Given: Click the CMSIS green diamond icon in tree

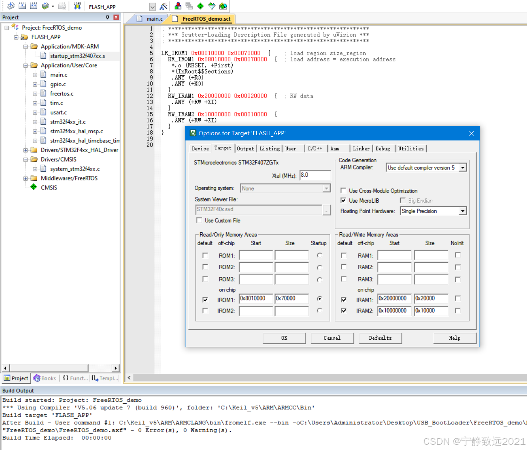Looking at the screenshot, I should pyautogui.click(x=34, y=187).
